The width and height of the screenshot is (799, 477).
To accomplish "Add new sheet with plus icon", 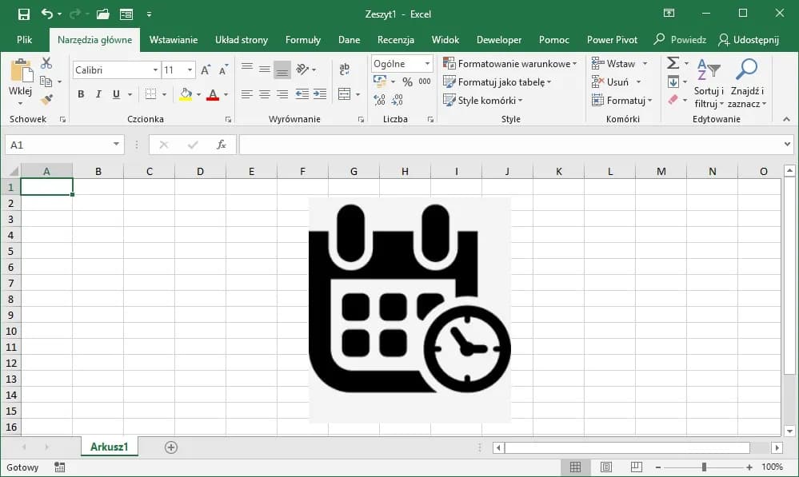I will [x=170, y=447].
